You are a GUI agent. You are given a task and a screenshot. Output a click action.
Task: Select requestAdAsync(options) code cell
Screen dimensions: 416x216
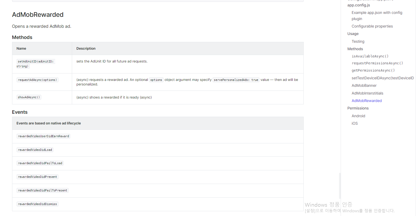point(37,80)
